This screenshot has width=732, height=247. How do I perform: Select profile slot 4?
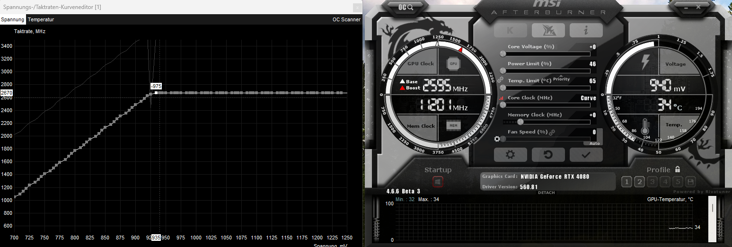tap(665, 182)
